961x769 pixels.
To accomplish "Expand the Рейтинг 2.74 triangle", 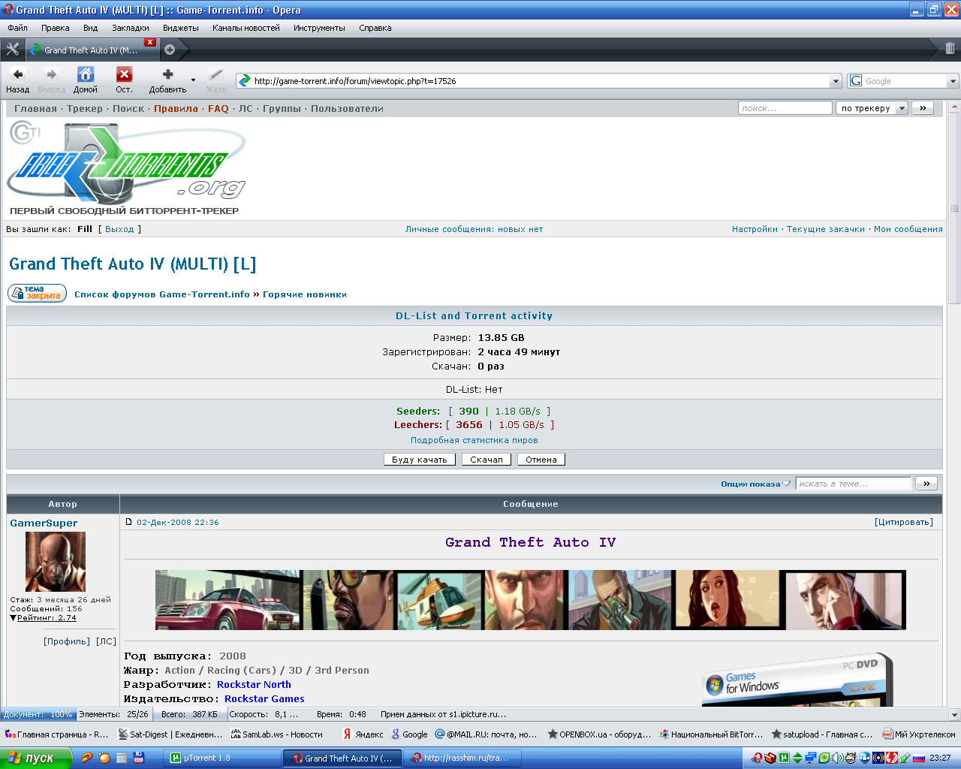I will [13, 618].
